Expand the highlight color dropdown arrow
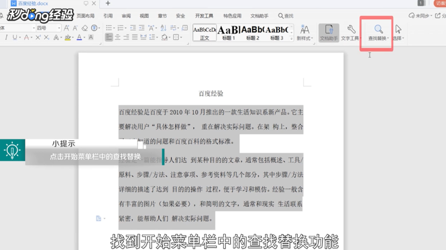Viewport: 446px width, 250px height. [73, 37]
